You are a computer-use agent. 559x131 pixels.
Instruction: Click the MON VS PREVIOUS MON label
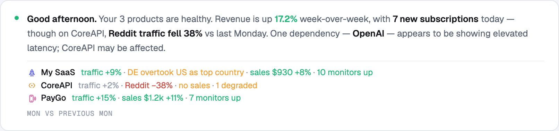click(x=70, y=113)
